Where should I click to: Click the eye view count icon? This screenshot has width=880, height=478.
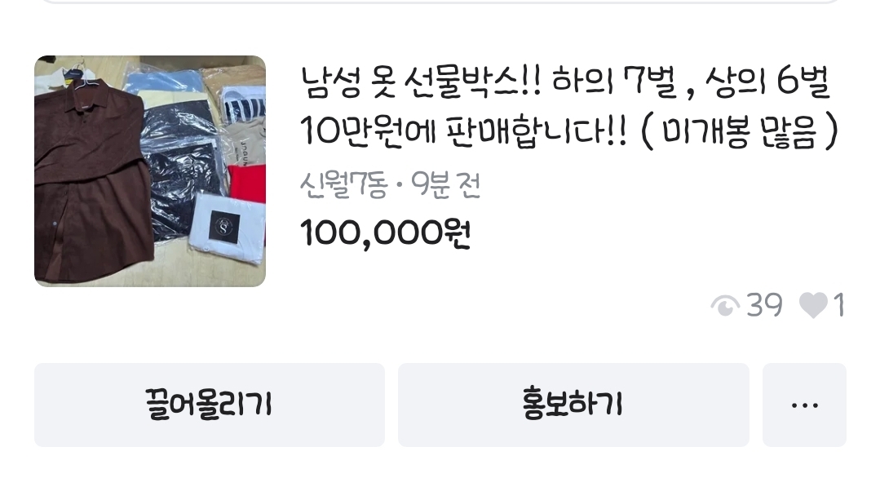[x=724, y=307]
